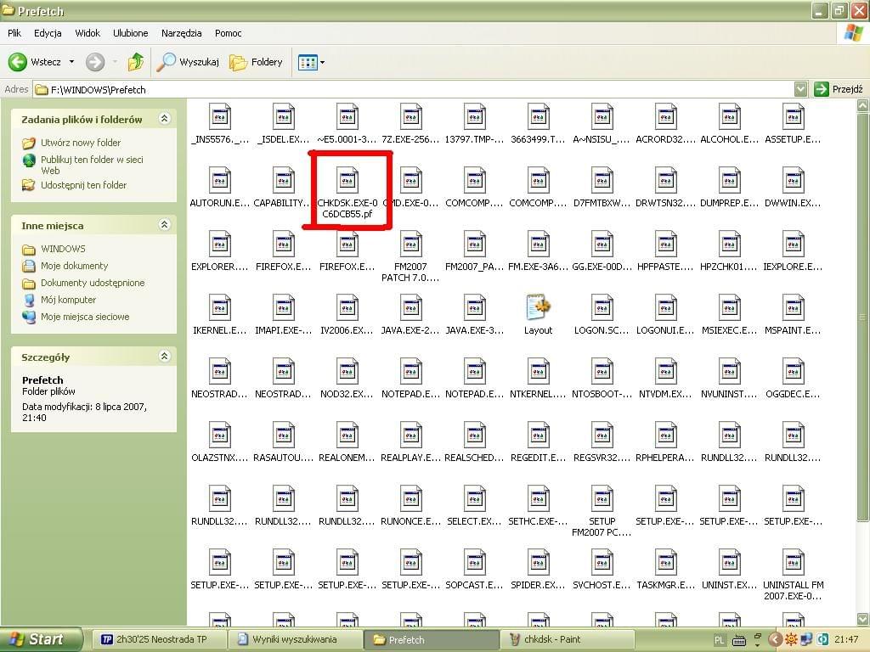Collapse the Zadania plików i folderów panel

point(165,119)
